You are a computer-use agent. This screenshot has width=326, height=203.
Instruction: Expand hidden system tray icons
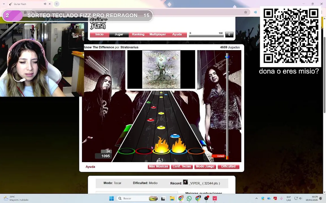[x=256, y=198]
